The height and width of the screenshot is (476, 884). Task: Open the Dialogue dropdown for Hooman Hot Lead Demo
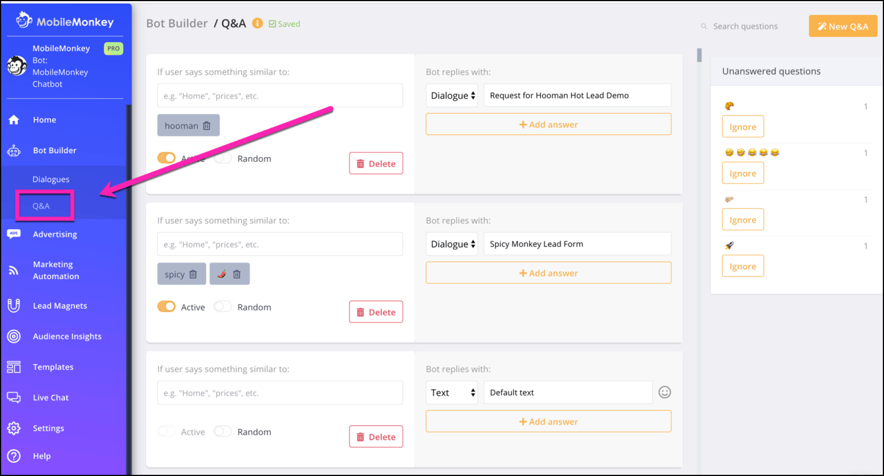pos(452,95)
